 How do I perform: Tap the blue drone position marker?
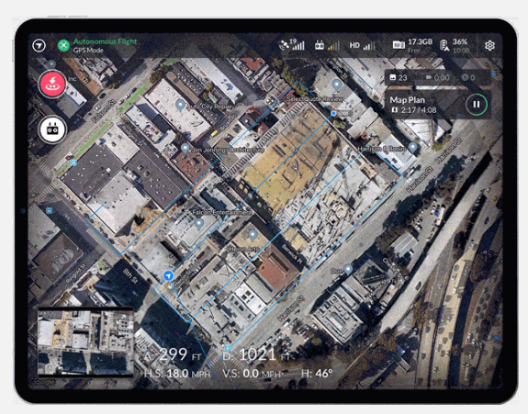click(x=168, y=276)
